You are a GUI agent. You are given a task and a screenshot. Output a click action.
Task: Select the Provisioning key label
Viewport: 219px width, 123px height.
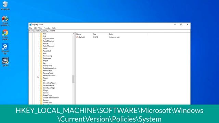coord(47,56)
